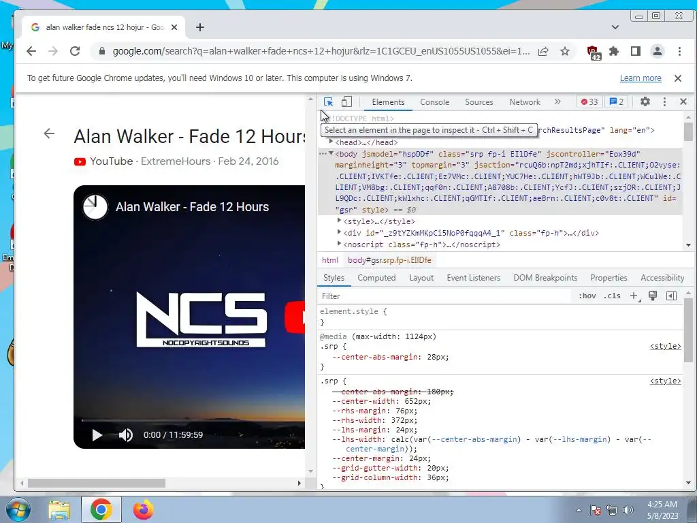
Task: Switch to the Console tab
Action: (435, 102)
